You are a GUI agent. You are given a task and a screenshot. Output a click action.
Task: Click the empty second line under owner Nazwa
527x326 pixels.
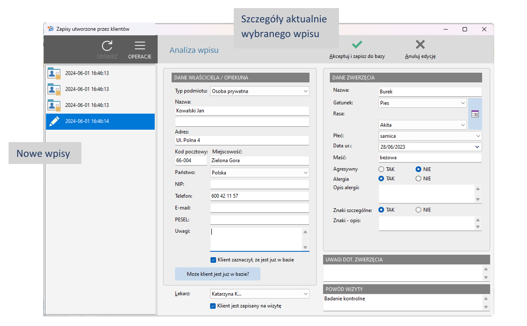pos(242,122)
